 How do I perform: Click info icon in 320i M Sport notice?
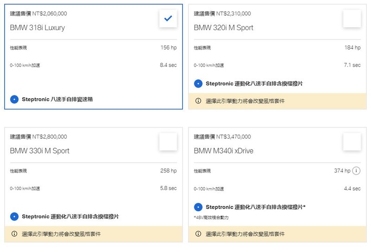click(198, 101)
